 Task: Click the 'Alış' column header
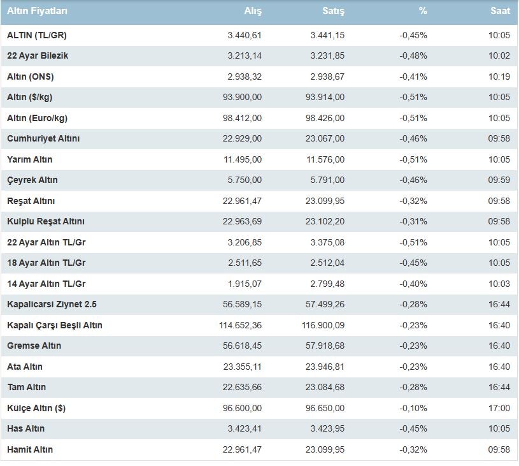pyautogui.click(x=253, y=11)
